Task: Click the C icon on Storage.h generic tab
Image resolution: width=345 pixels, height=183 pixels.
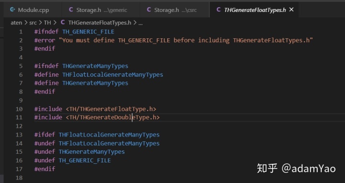Action: 71,10
